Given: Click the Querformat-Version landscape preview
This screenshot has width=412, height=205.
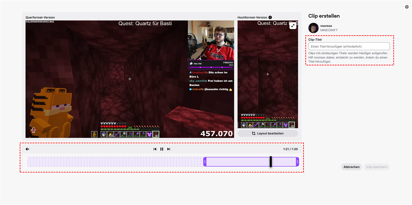Looking at the screenshot, I should (x=130, y=79).
